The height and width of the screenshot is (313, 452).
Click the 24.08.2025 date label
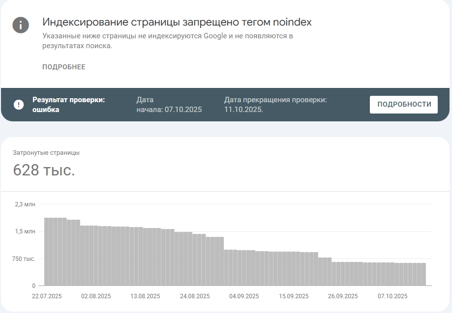195,296
